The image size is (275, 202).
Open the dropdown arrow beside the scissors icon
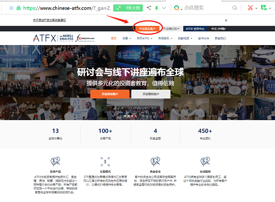[x=256, y=8]
